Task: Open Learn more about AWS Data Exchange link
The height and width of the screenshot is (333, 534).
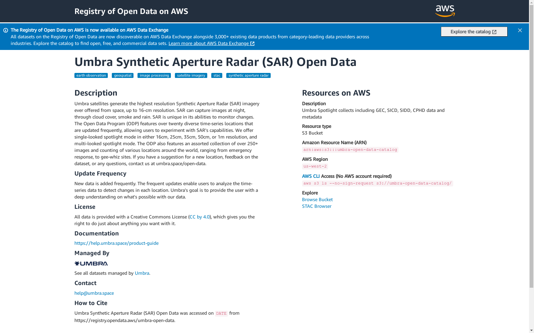Action: 212,43
